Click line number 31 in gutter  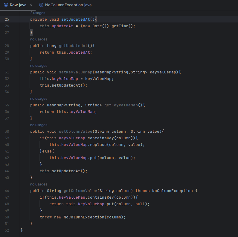click(x=7, y=72)
